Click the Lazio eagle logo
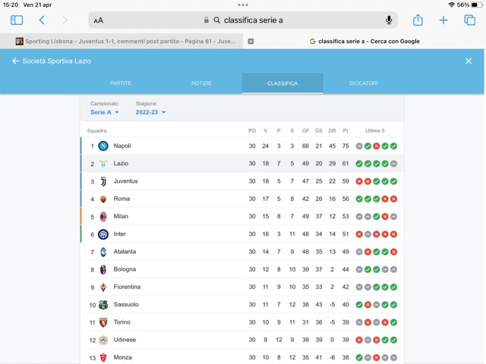Viewport: 486px width, 364px height. pos(103,164)
